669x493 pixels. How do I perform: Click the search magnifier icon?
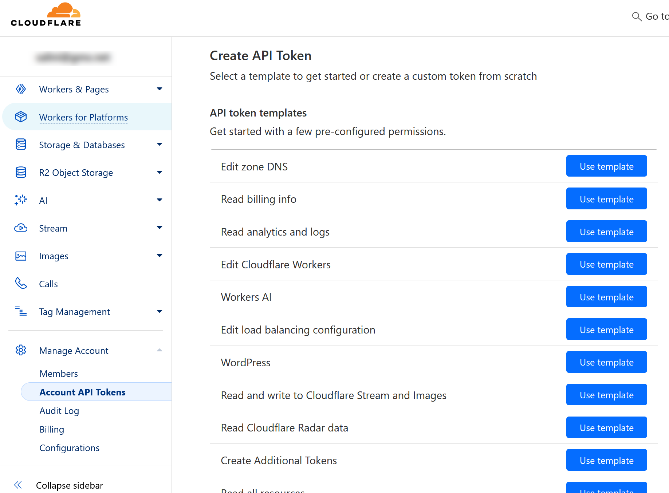(637, 17)
